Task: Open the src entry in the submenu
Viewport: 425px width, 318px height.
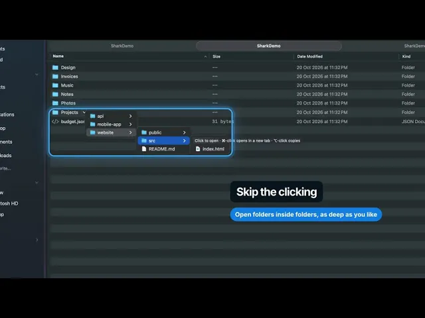Action: tap(163, 140)
